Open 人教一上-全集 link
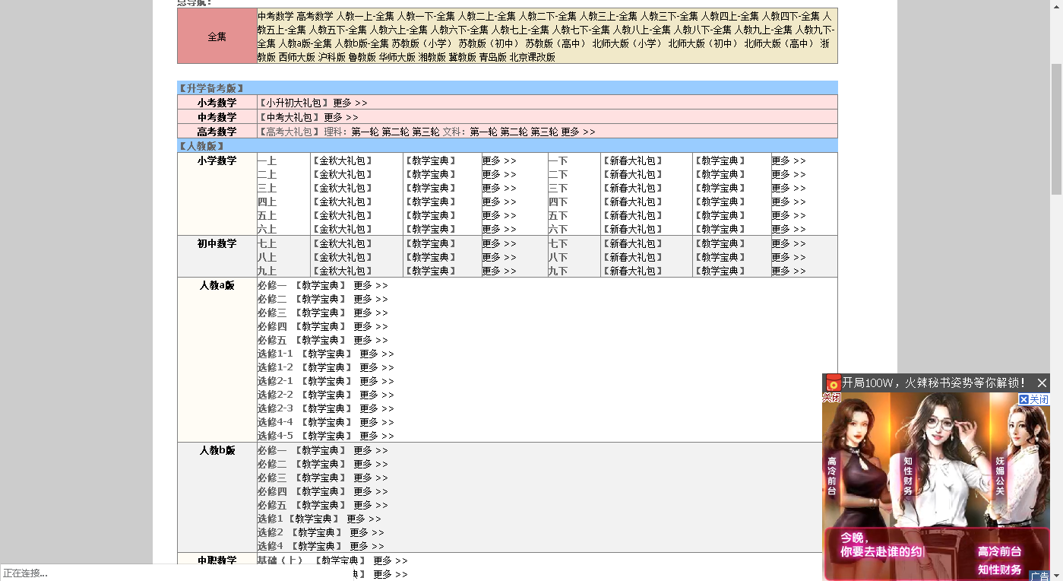1063x581 pixels. pyautogui.click(x=365, y=16)
